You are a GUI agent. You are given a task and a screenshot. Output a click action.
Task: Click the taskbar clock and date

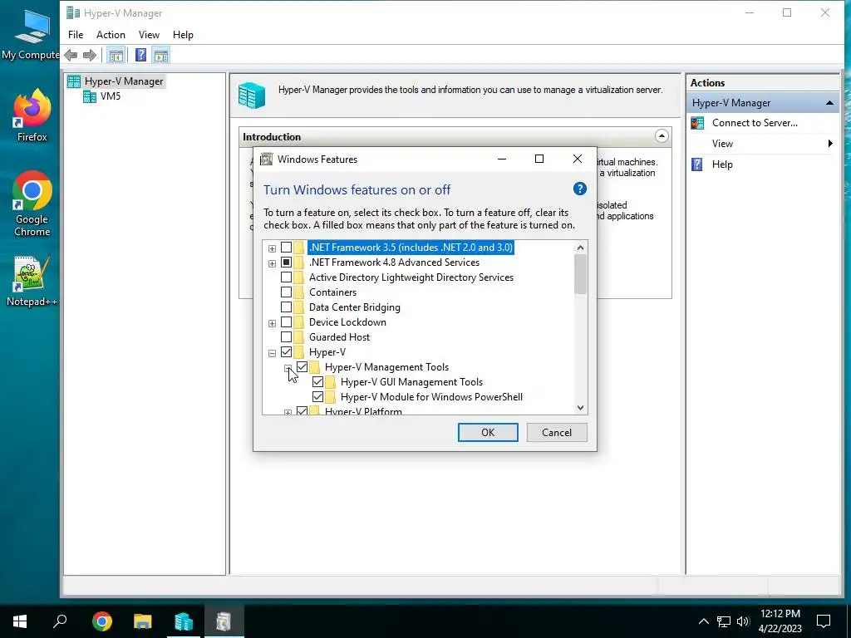[x=780, y=621]
